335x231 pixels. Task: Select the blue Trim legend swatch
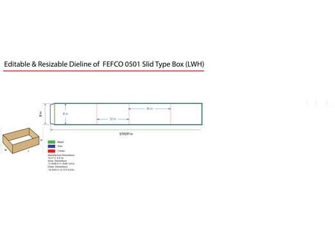point(51,146)
